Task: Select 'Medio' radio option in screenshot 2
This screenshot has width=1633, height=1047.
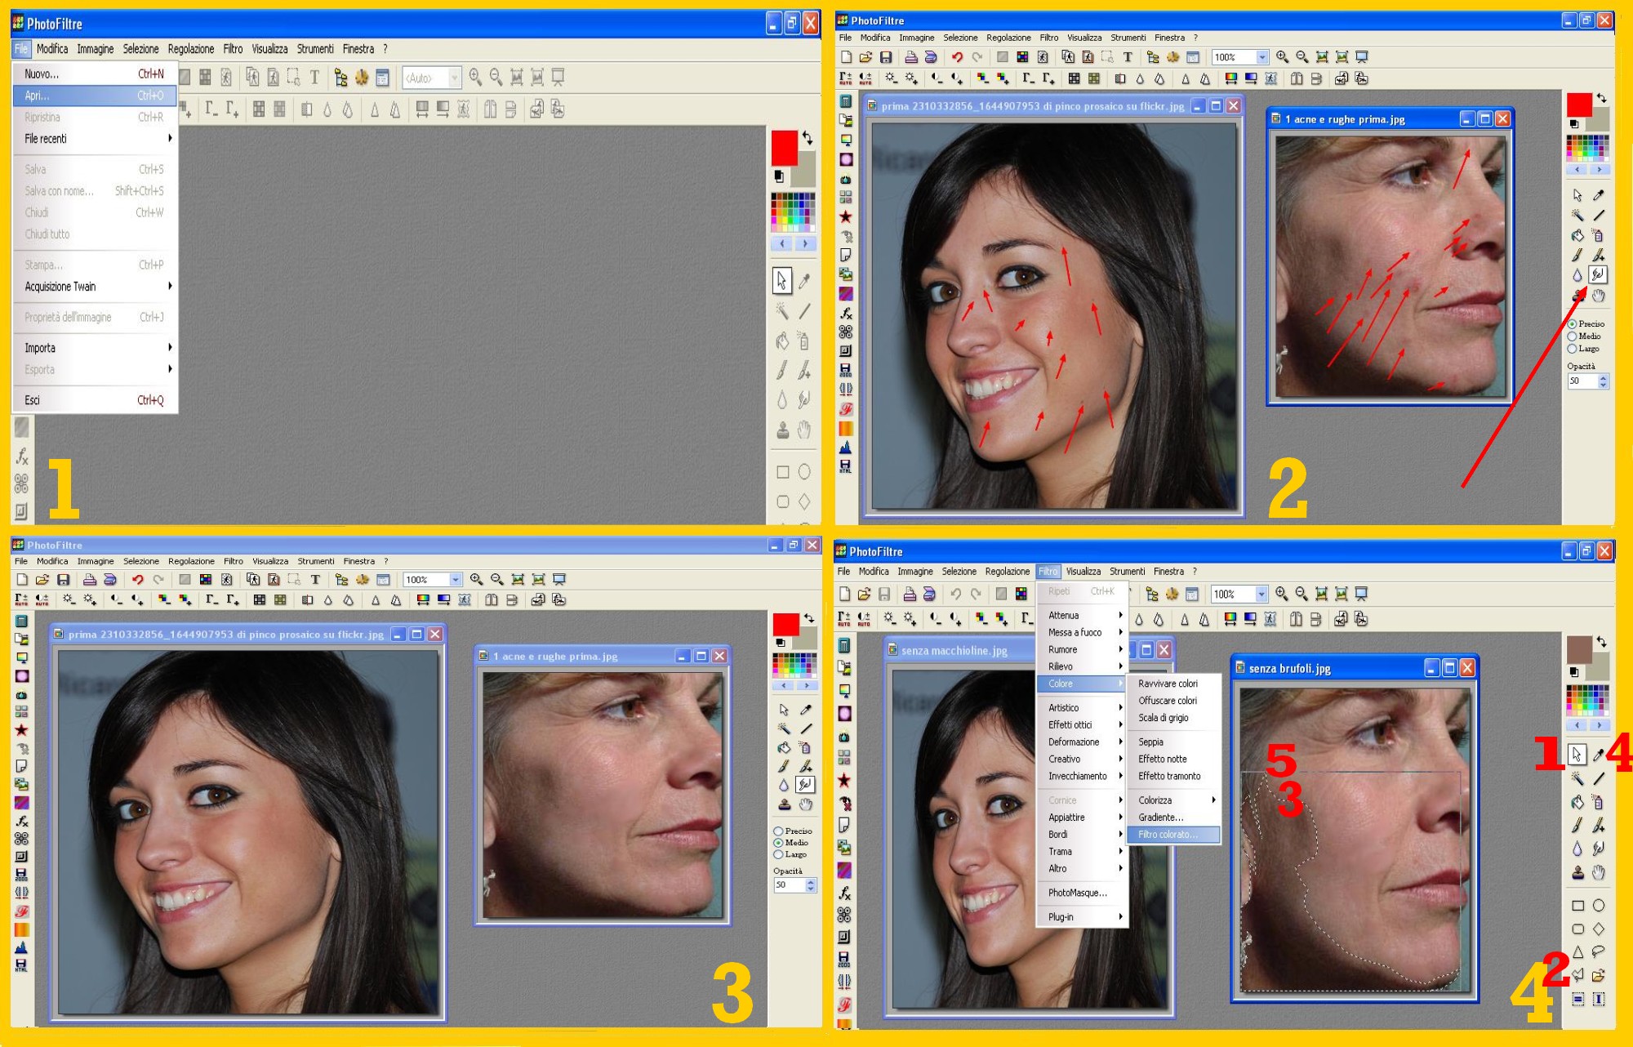Action: pos(1573,336)
